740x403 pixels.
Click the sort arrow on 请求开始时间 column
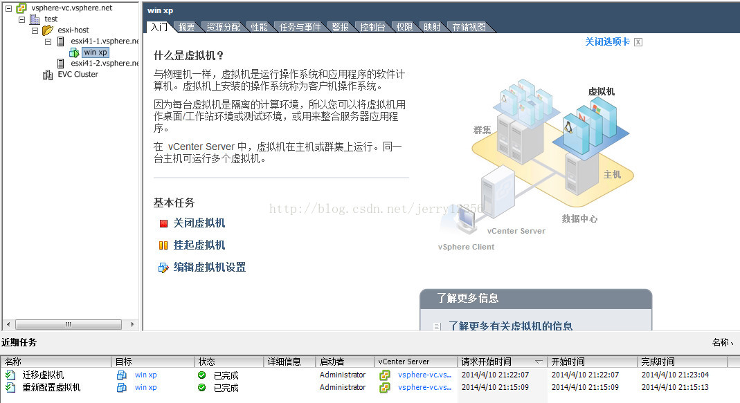(539, 362)
